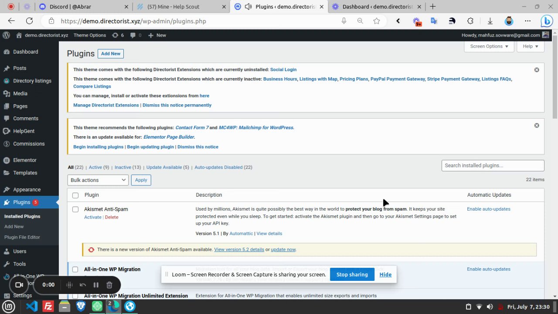Click Loom camera icon
The width and height of the screenshot is (558, 314).
pos(19,285)
